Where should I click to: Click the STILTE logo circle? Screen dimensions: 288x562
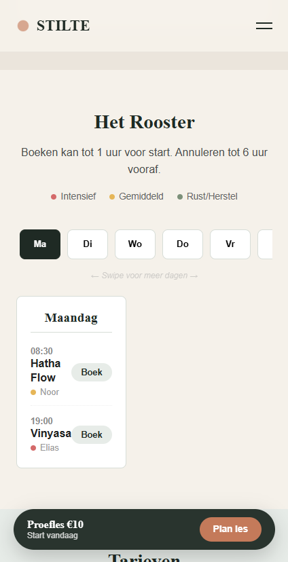tap(23, 26)
